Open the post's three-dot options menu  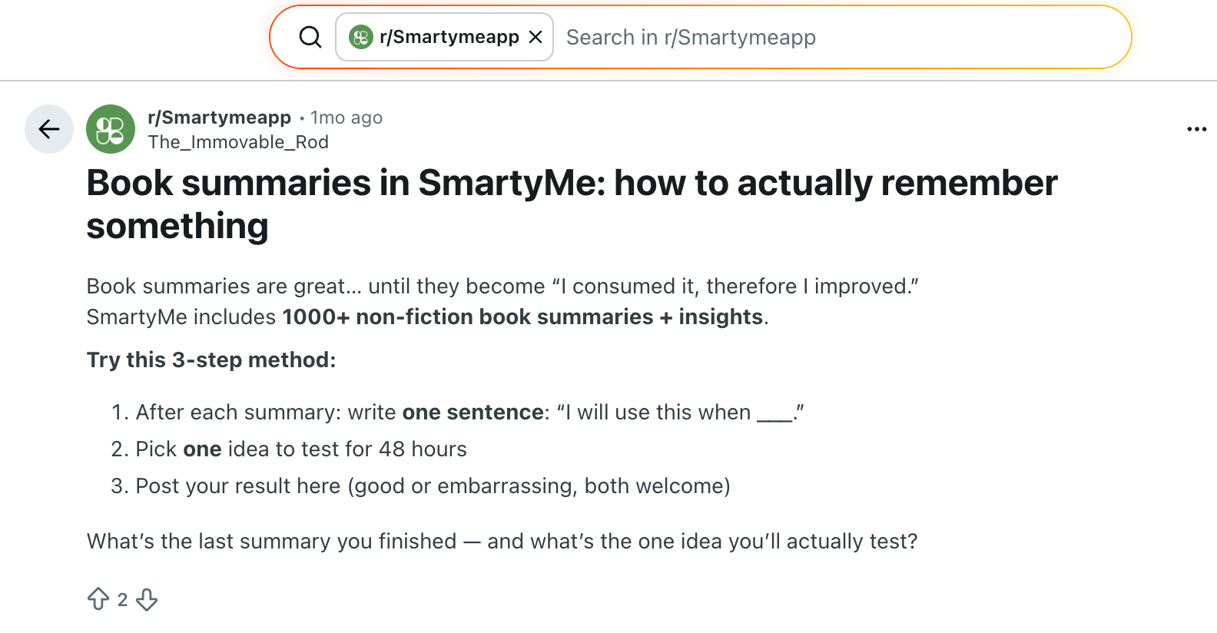click(x=1196, y=129)
